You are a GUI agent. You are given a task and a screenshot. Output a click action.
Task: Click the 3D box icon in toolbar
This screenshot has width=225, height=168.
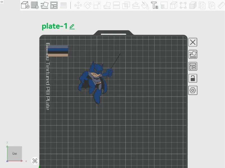click(174, 5)
